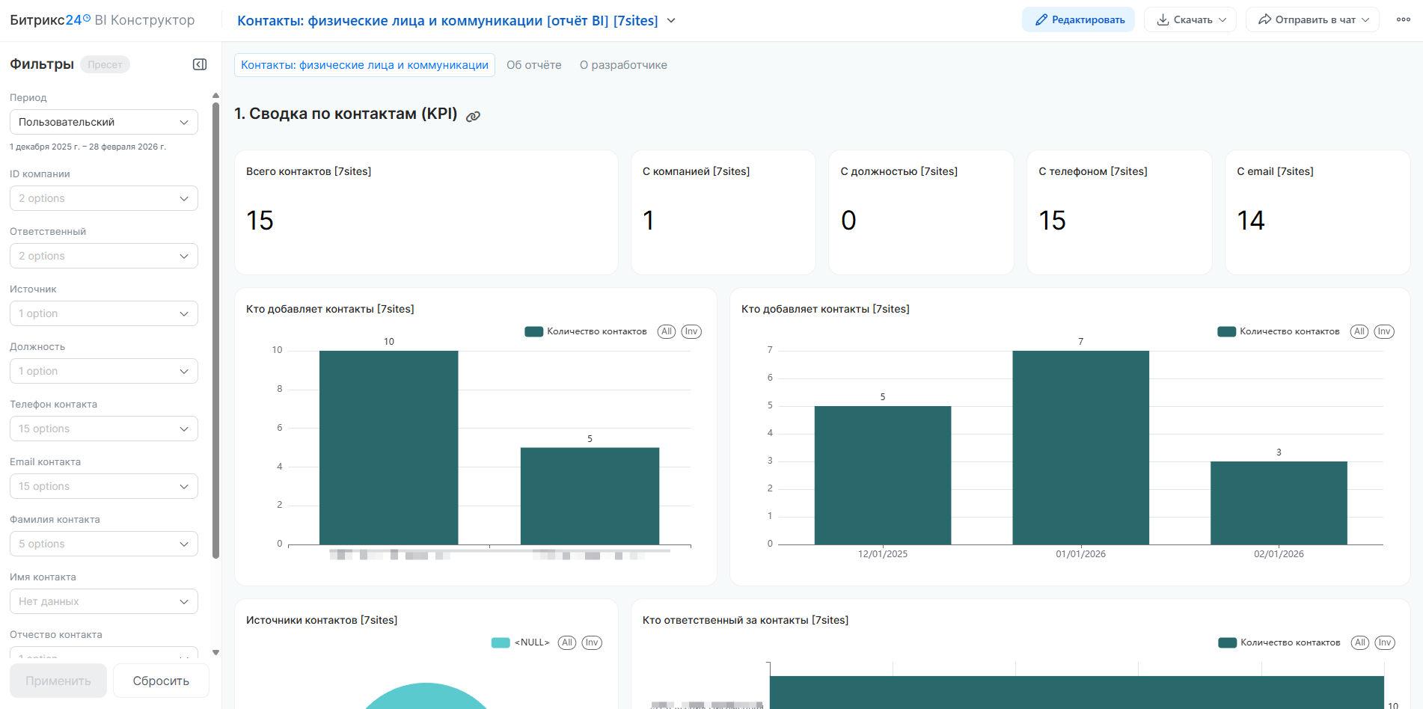The width and height of the screenshot is (1423, 709).
Task: Open the three-dots more options menu
Action: point(1403,19)
